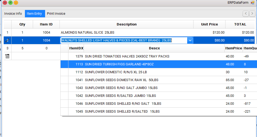Click the ERPDataForm window icon
Image resolution: width=257 pixels, height=137 pixels.
pyautogui.click(x=252, y=3)
